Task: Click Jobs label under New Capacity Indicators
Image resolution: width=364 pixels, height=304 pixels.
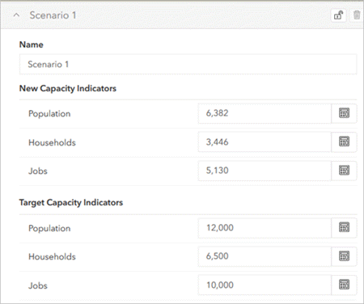Action: click(38, 171)
